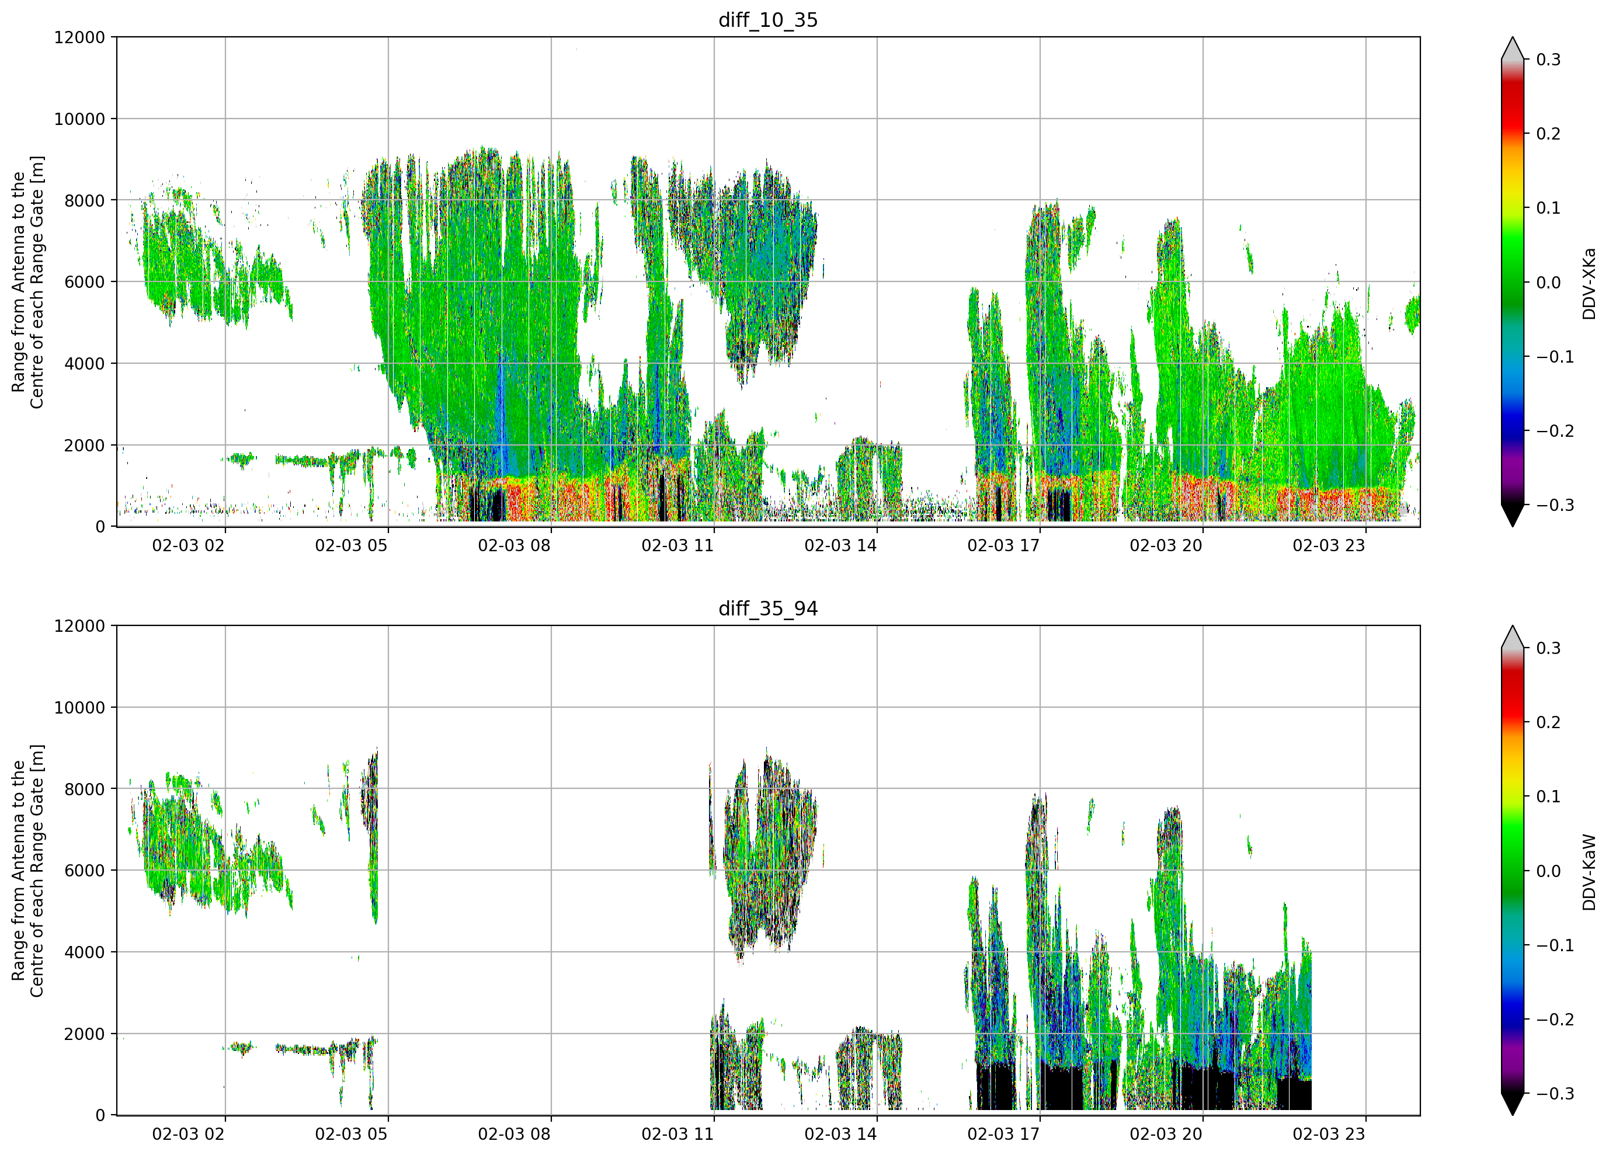This screenshot has height=1155, width=1609.
Task: Click '02-03 23' time label under diff_10_35
Action: pos(1329,545)
